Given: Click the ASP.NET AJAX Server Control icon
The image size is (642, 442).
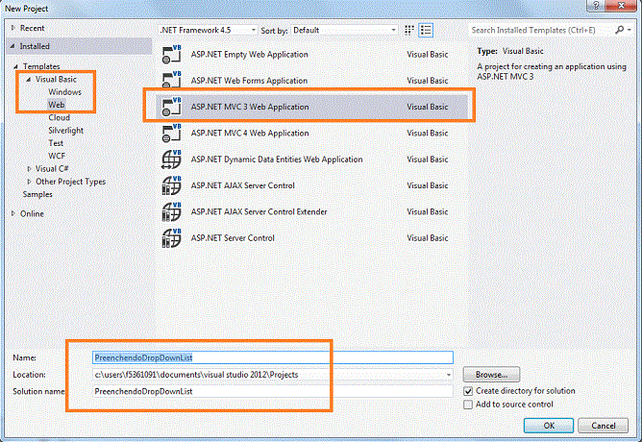Looking at the screenshot, I should coord(172,185).
